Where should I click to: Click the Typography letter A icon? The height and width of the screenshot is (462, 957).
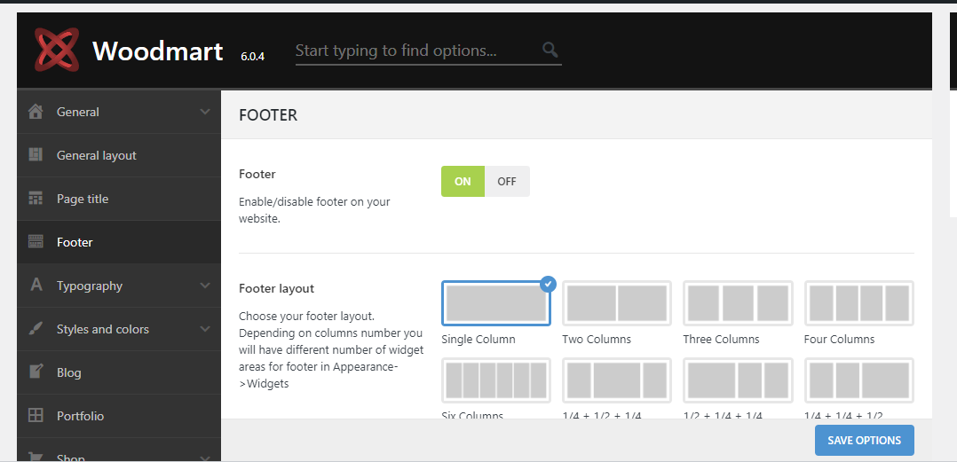coord(36,285)
